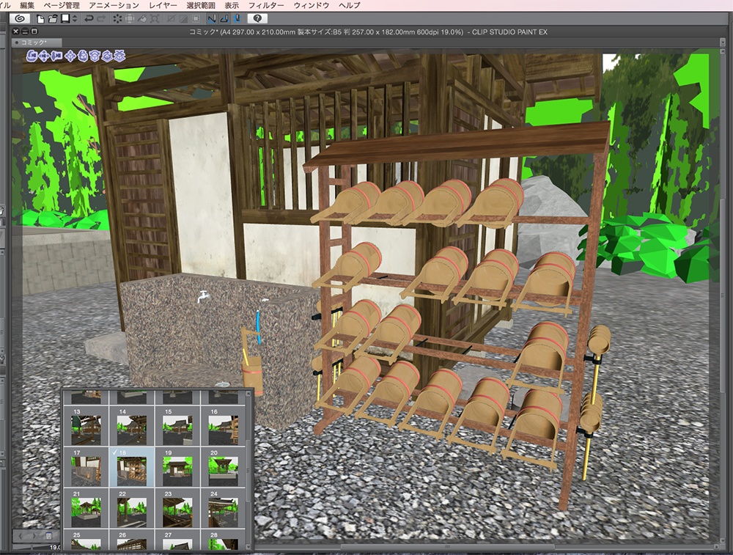Select camera preset thumbnail 16

223,426
